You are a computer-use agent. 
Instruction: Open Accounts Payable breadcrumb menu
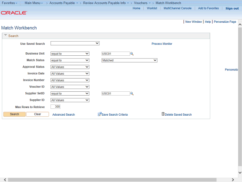point(64,3)
